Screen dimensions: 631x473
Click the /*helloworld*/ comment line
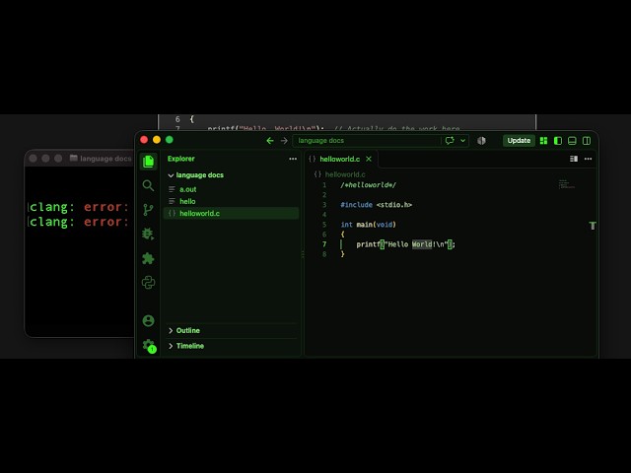368,185
